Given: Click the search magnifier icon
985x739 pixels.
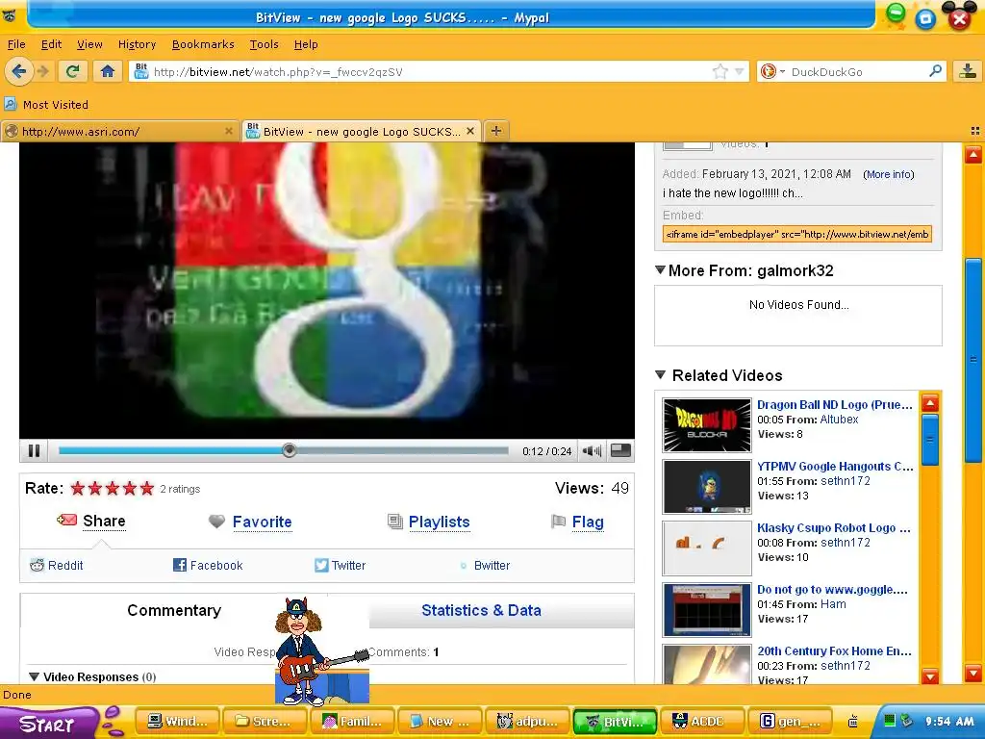Looking at the screenshot, I should [935, 71].
